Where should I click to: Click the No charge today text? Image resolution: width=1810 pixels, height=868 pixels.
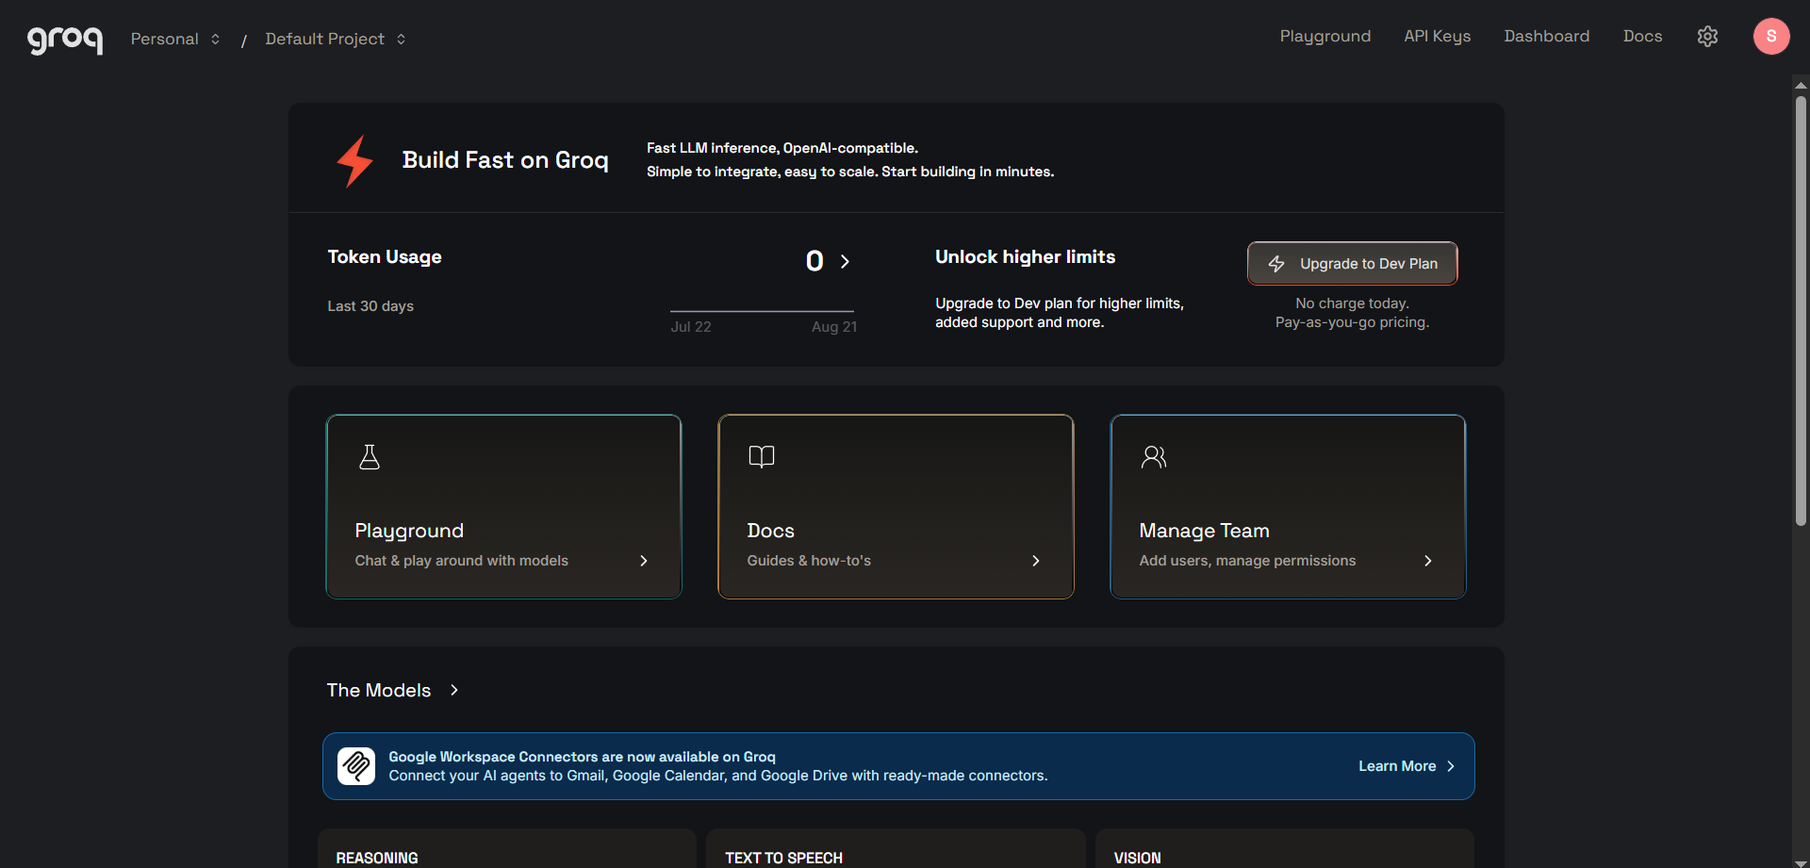click(x=1352, y=303)
